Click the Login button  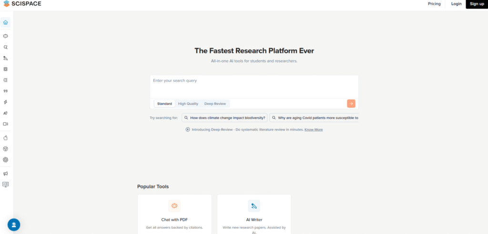click(456, 4)
